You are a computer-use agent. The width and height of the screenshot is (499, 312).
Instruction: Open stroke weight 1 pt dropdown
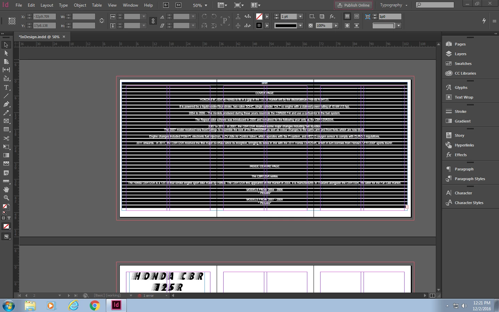pos(300,16)
